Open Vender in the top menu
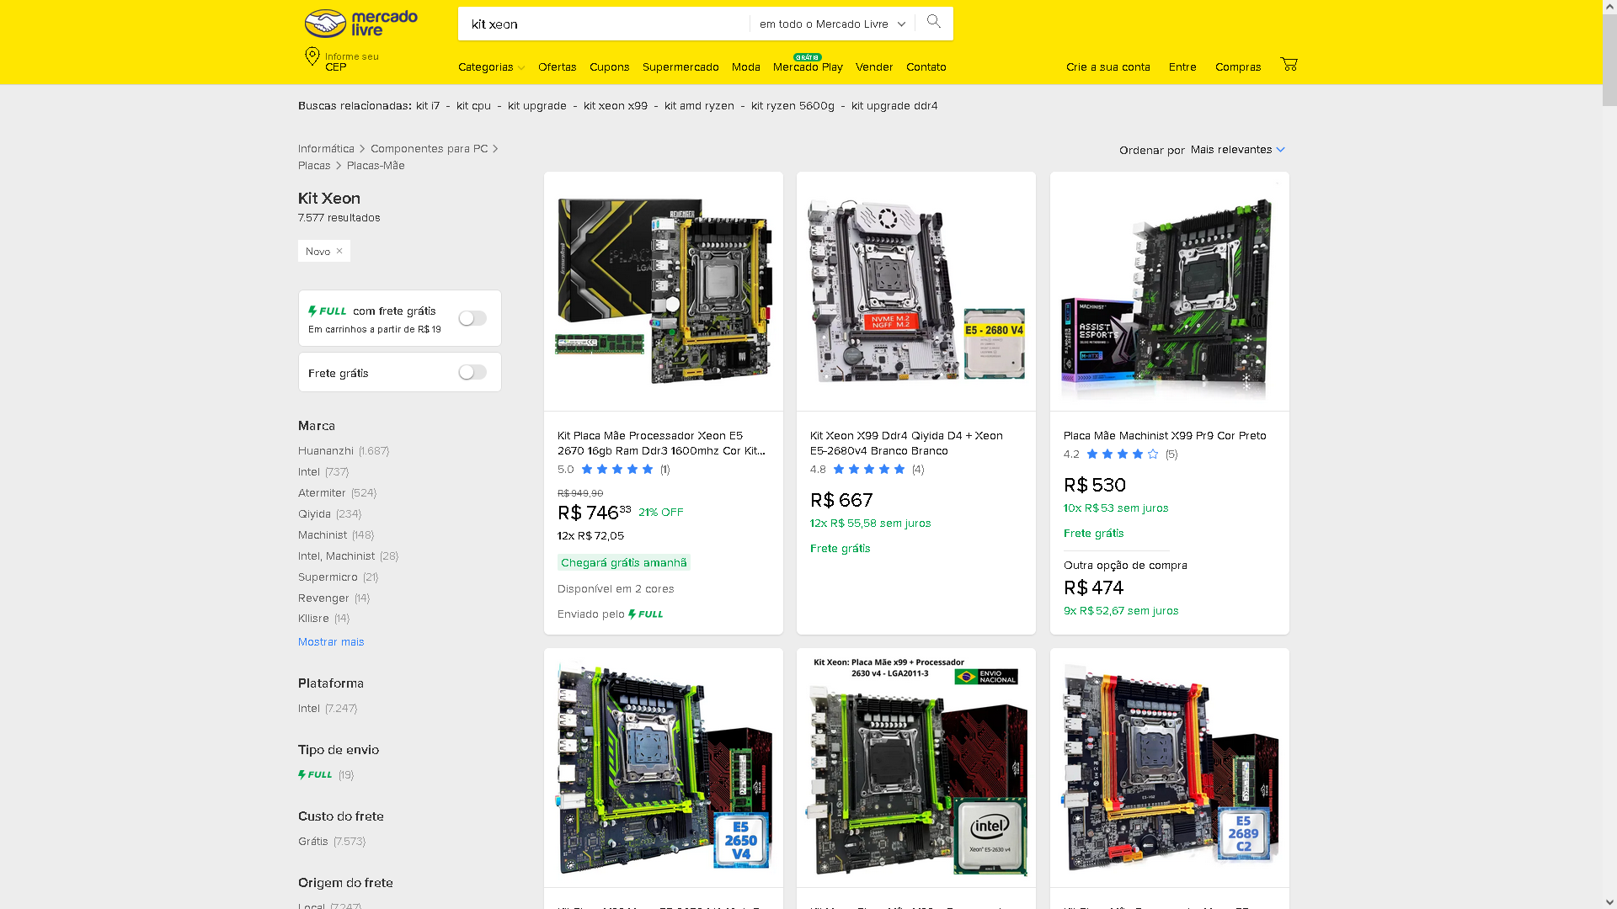 (874, 67)
